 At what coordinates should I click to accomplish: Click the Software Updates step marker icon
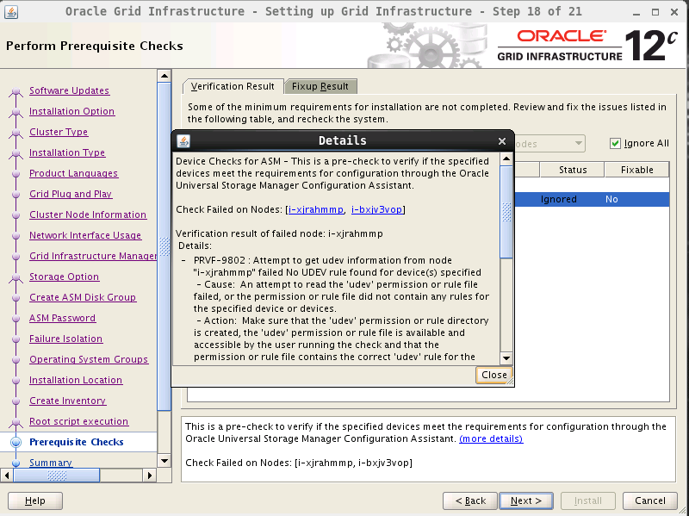[15, 91]
